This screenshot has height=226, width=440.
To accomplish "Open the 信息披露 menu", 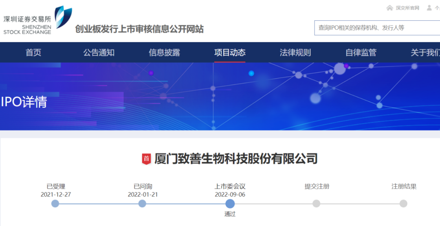I will pyautogui.click(x=165, y=52).
